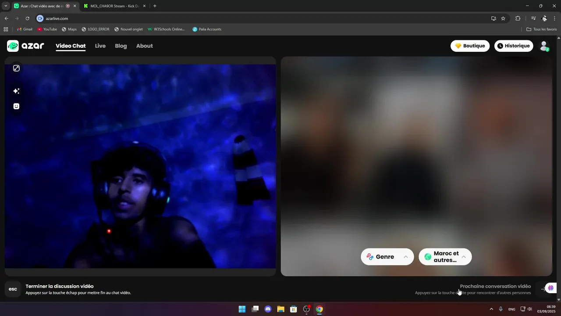
Task: Click the local webcam video panel
Action: [140, 166]
